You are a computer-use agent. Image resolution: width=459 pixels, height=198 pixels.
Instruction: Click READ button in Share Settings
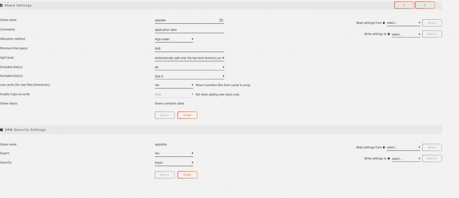pyautogui.click(x=432, y=23)
